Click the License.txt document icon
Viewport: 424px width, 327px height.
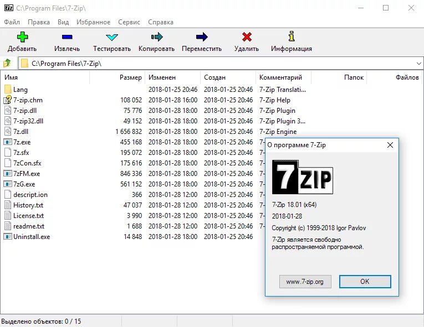point(8,215)
